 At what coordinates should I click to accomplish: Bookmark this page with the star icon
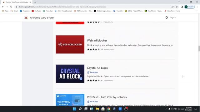(177, 7)
